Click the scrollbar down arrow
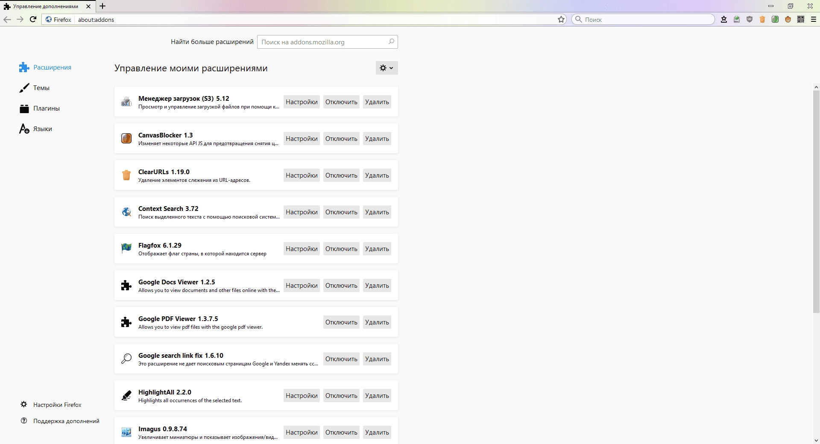This screenshot has height=444, width=820. pyautogui.click(x=816, y=440)
